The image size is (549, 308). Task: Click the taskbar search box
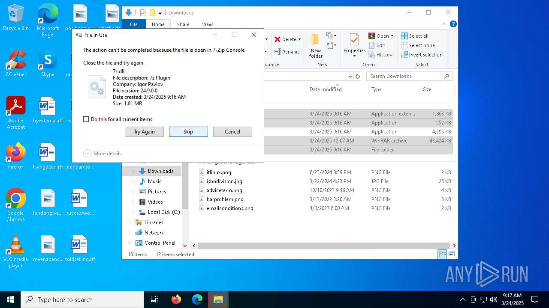[x=82, y=299]
